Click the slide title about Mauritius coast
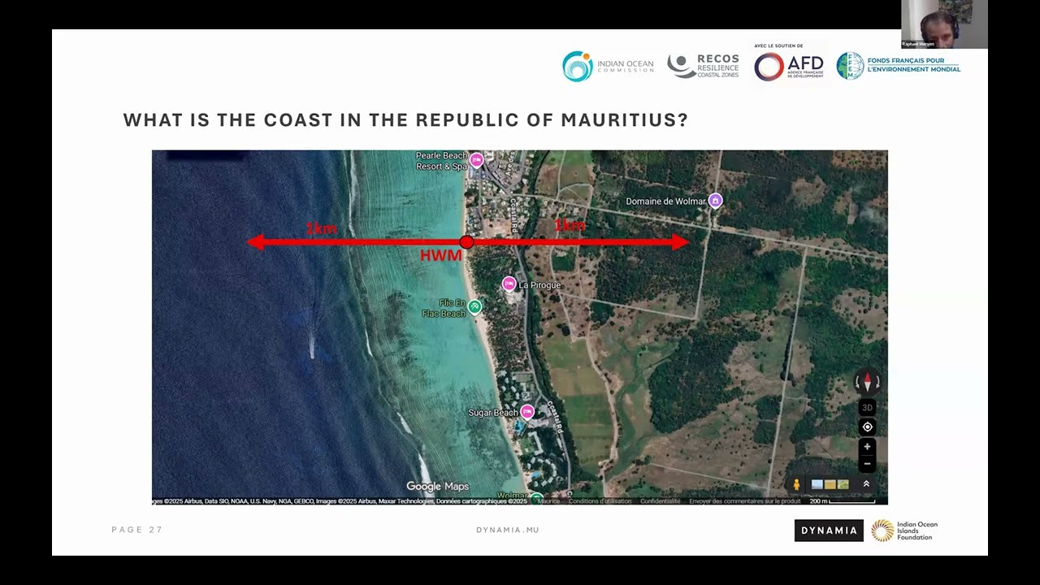Viewport: 1040px width, 585px height. [405, 120]
